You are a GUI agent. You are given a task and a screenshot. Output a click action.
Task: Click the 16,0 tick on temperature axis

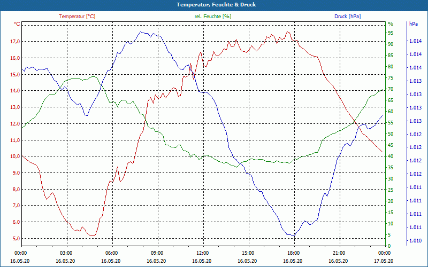tap(15, 58)
